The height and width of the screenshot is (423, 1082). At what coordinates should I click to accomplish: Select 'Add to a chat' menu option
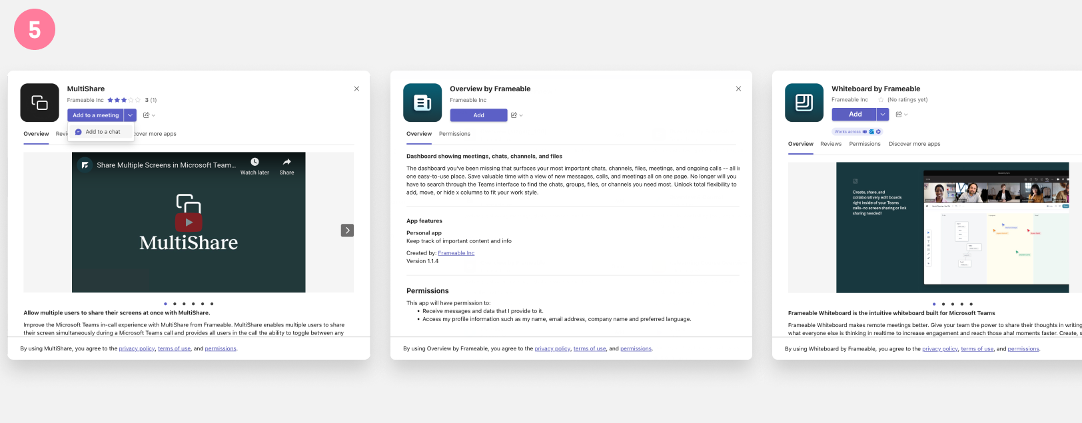(101, 132)
